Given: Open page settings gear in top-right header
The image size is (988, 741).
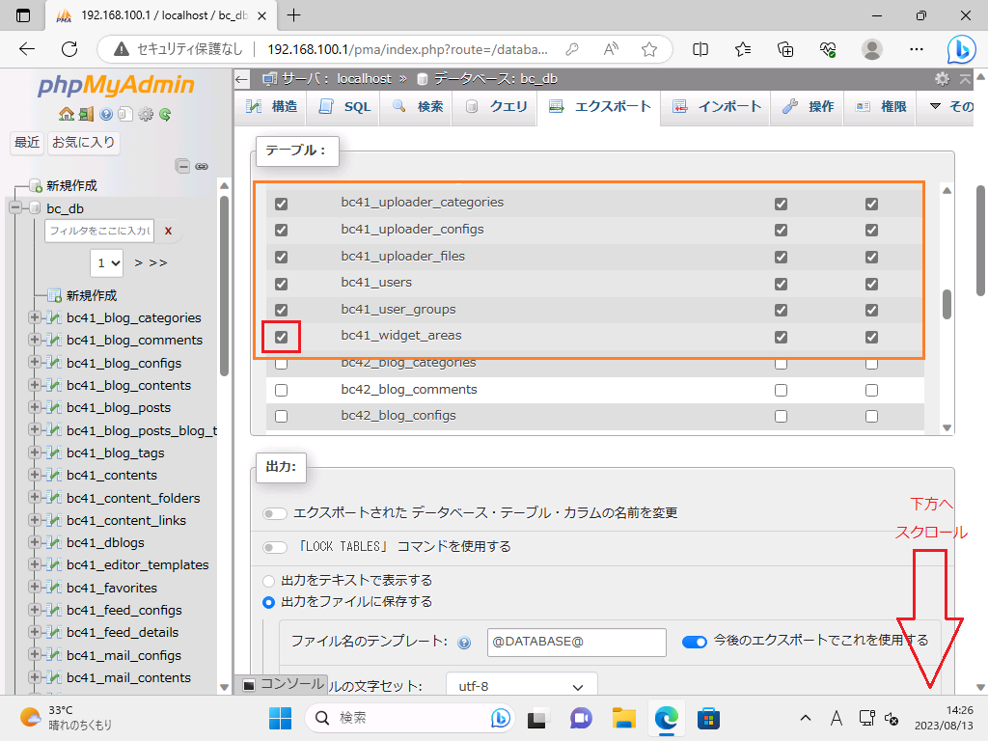Looking at the screenshot, I should 942,79.
